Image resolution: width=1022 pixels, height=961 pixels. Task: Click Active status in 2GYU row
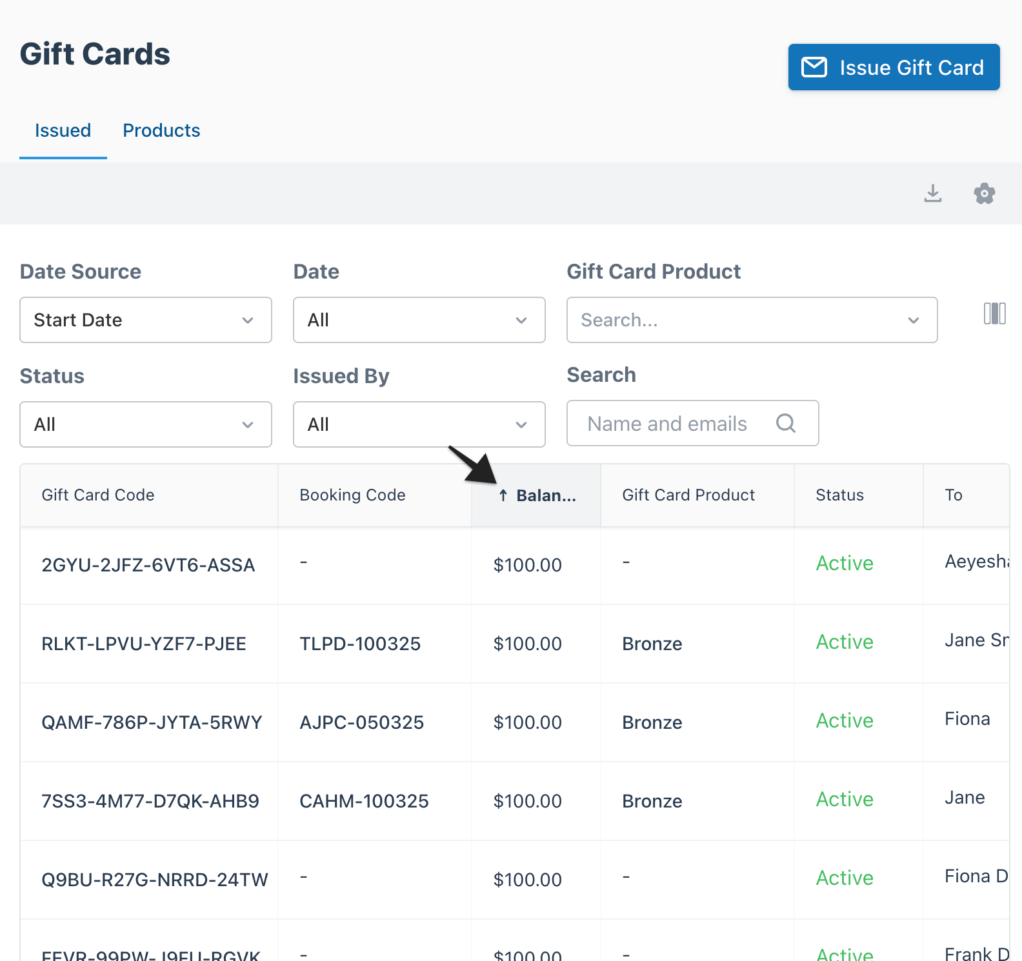[845, 563]
